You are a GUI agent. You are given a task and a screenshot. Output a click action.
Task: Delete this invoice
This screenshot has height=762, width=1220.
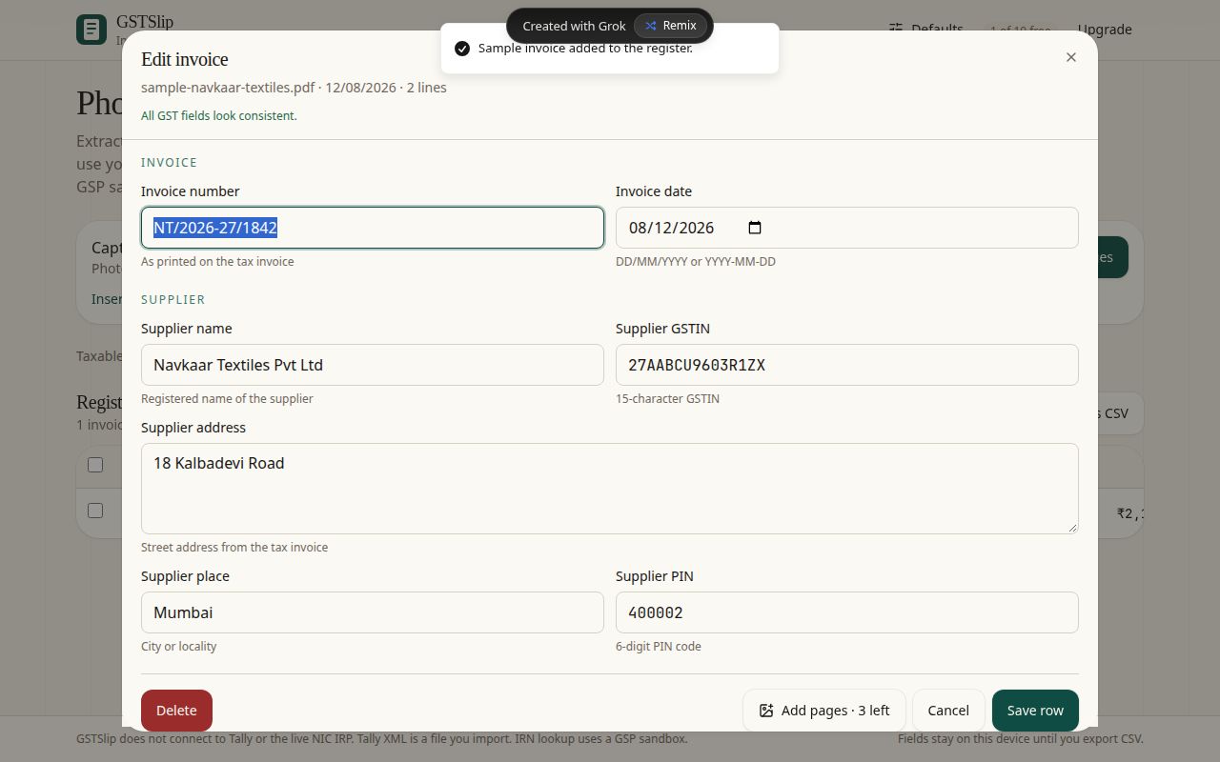coord(176,711)
